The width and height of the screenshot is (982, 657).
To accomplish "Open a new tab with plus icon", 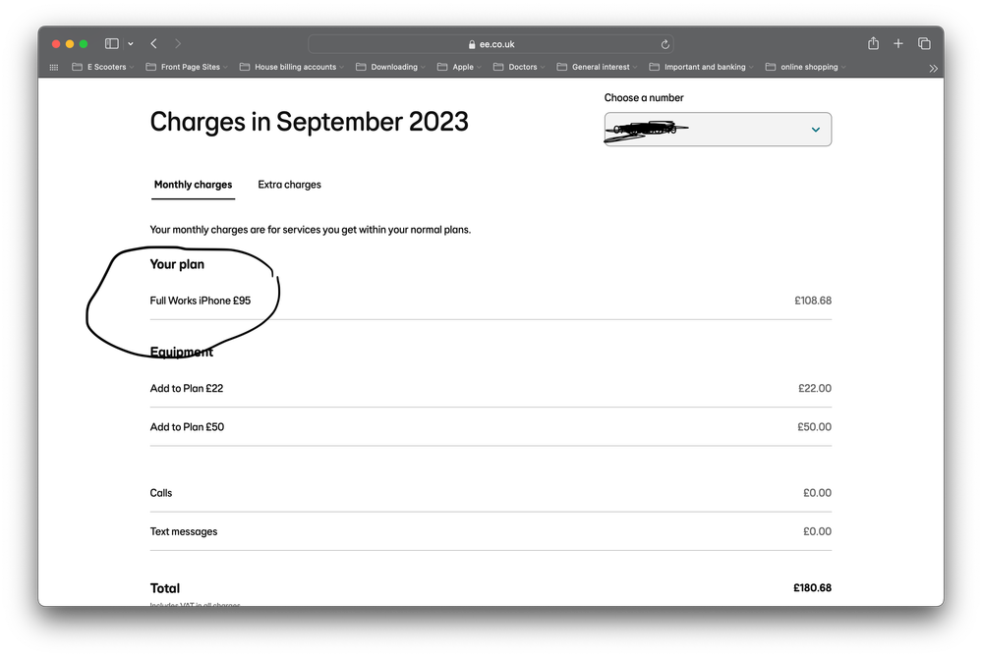I will point(898,43).
